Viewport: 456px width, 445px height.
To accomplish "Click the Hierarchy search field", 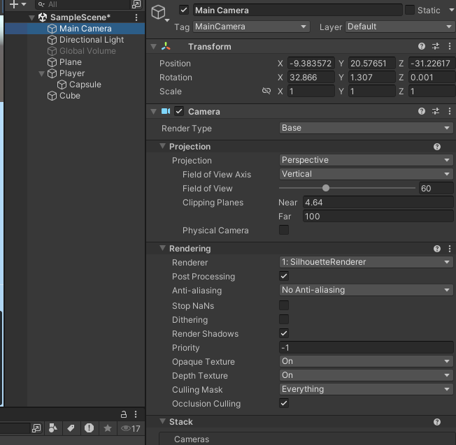I will [x=83, y=4].
